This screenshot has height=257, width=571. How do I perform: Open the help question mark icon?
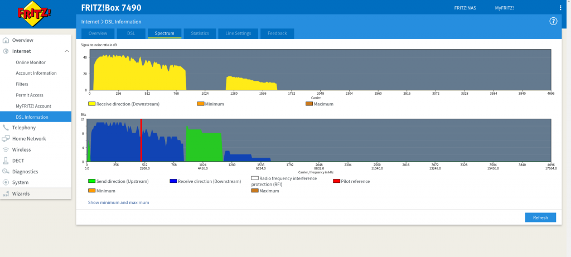coord(553,21)
